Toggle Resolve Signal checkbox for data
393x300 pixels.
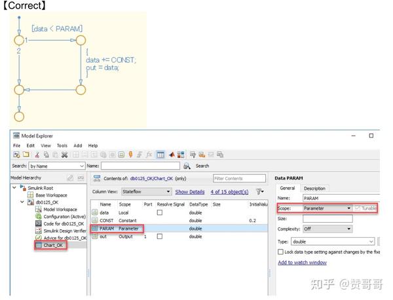[x=160, y=212]
